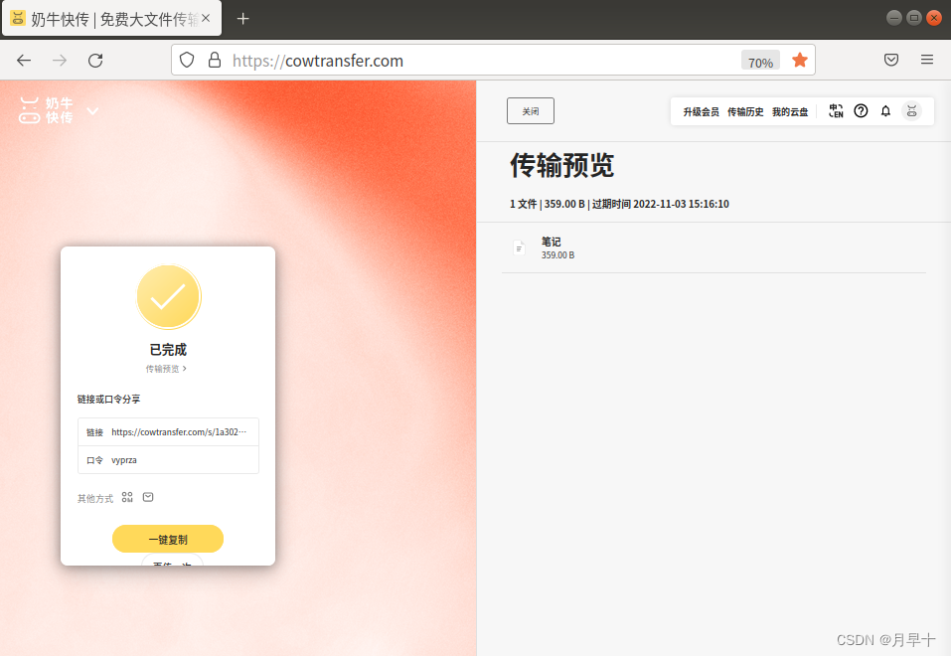951x656 pixels.
Task: Open the Firefox hamburger menu
Action: [x=927, y=60]
